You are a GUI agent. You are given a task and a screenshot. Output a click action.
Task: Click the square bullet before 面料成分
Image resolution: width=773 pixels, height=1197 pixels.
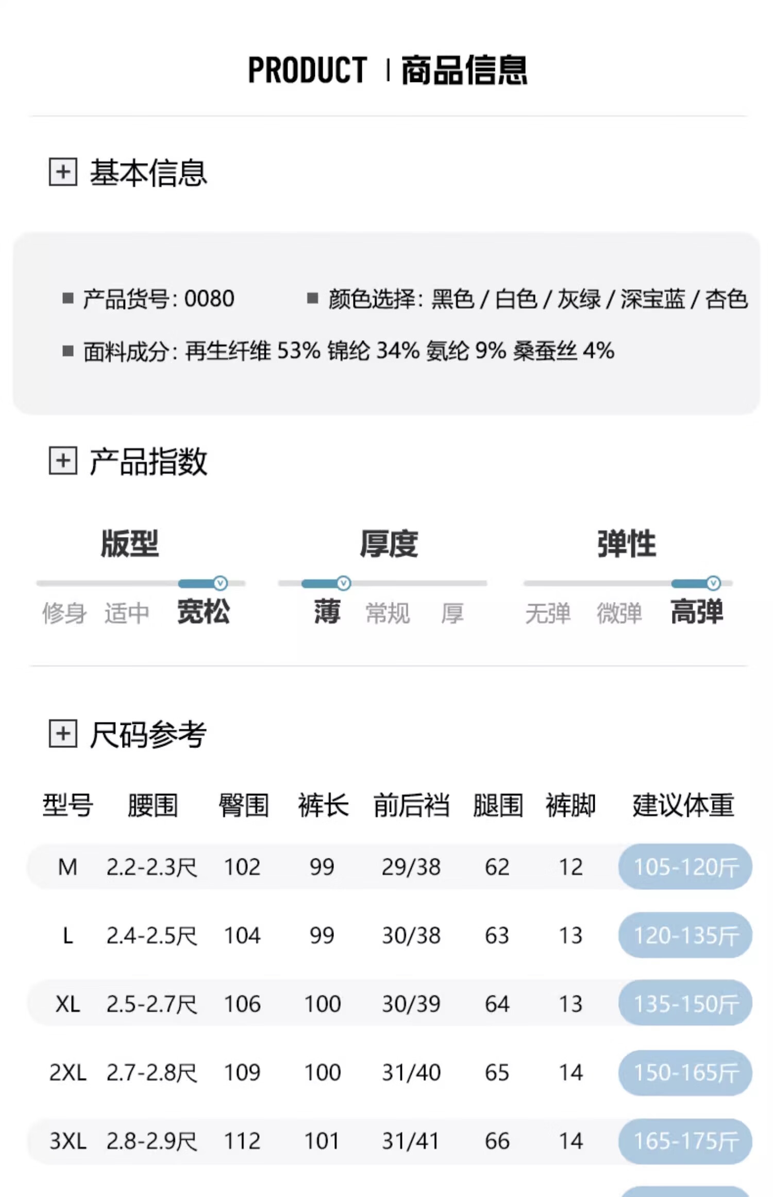point(68,351)
